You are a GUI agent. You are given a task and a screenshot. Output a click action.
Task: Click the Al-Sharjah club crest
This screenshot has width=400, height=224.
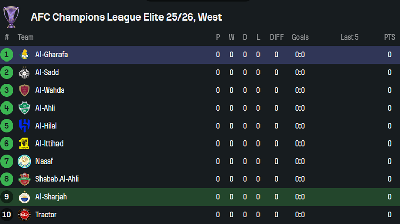[24, 197]
